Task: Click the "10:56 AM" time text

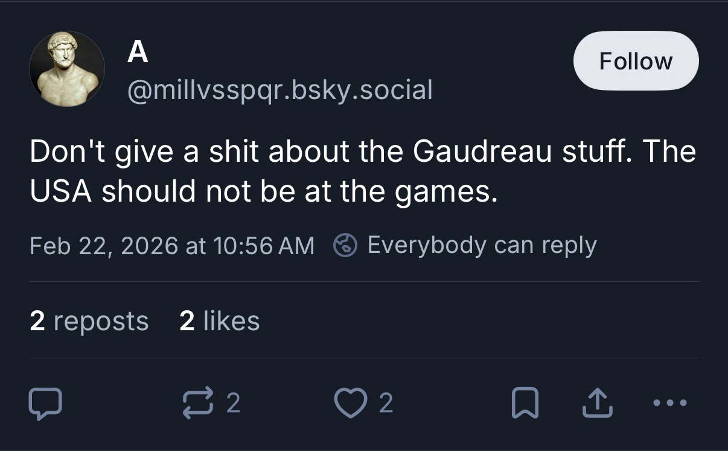Action: click(263, 246)
